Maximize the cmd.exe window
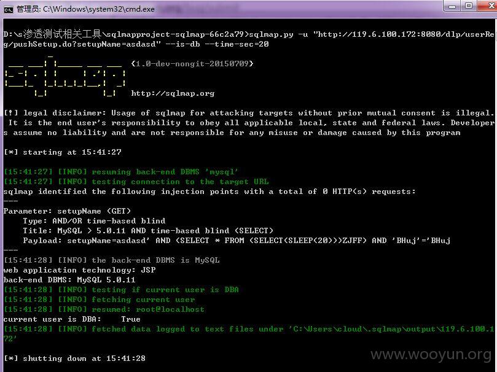The height and width of the screenshot is (372, 497). click(x=469, y=6)
